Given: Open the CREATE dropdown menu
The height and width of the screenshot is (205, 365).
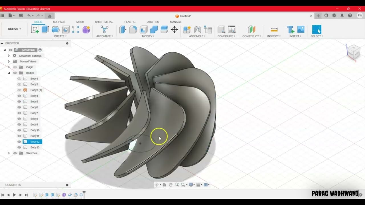Looking at the screenshot, I should pos(60,36).
